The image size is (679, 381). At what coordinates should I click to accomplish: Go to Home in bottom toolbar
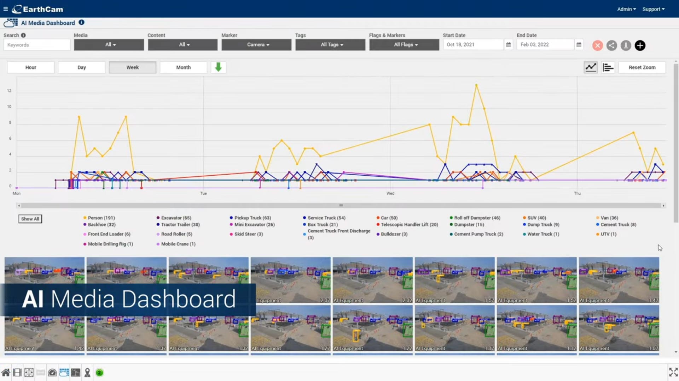click(x=5, y=373)
